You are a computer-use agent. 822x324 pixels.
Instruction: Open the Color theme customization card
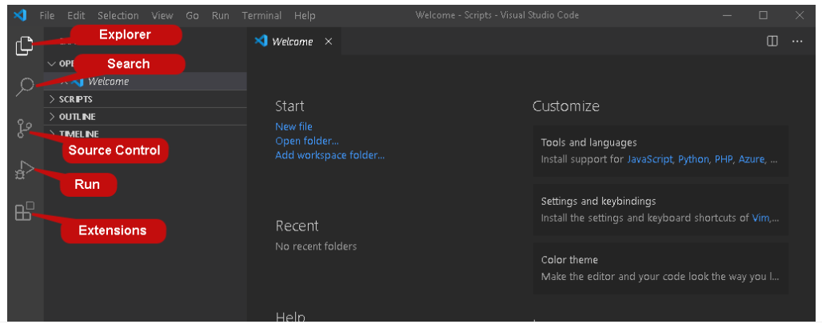click(x=660, y=268)
